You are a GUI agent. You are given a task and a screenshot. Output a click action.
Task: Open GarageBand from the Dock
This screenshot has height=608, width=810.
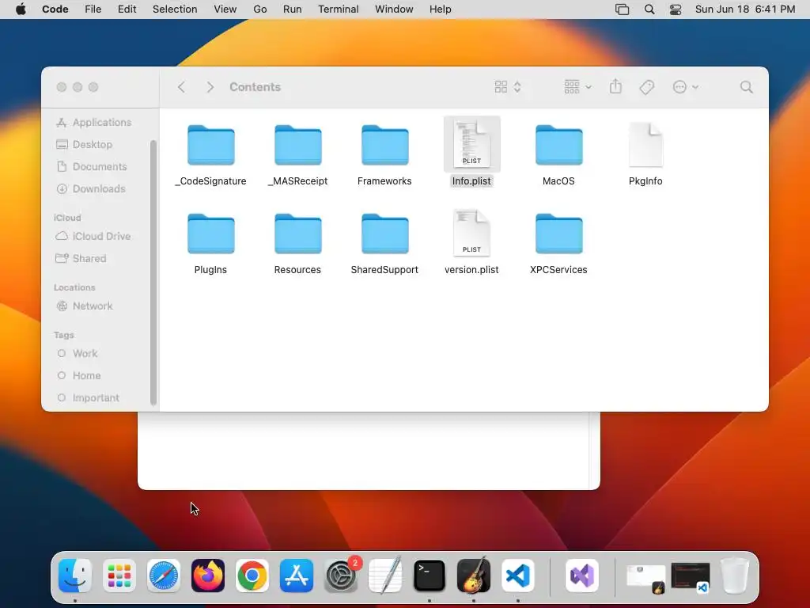(474, 576)
